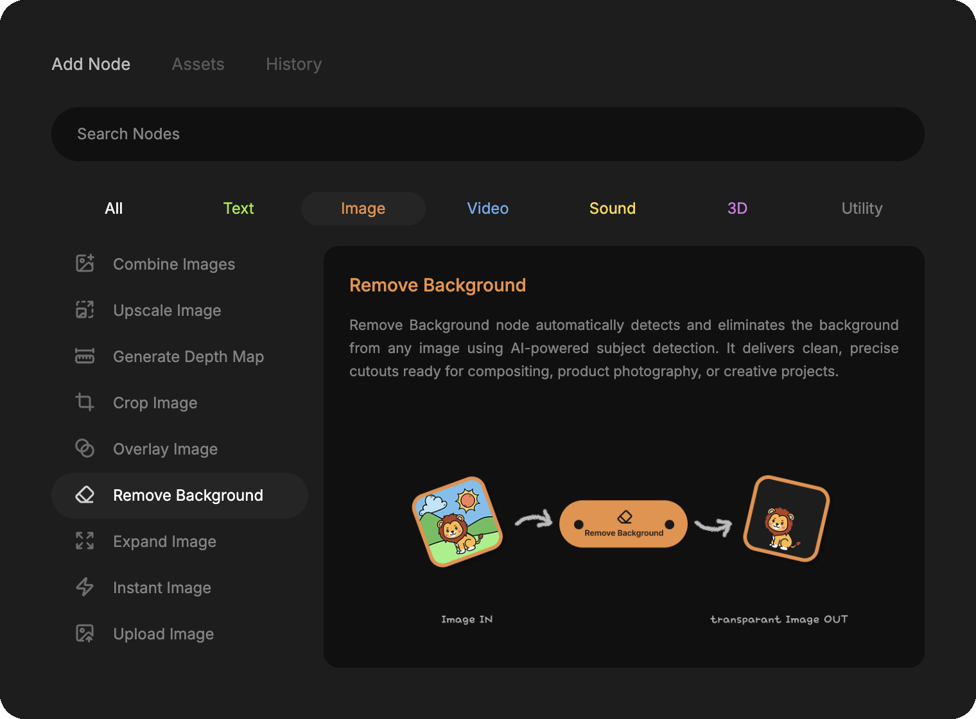Image resolution: width=976 pixels, height=719 pixels.
Task: Select the Utility category filter
Action: pyautogui.click(x=861, y=209)
